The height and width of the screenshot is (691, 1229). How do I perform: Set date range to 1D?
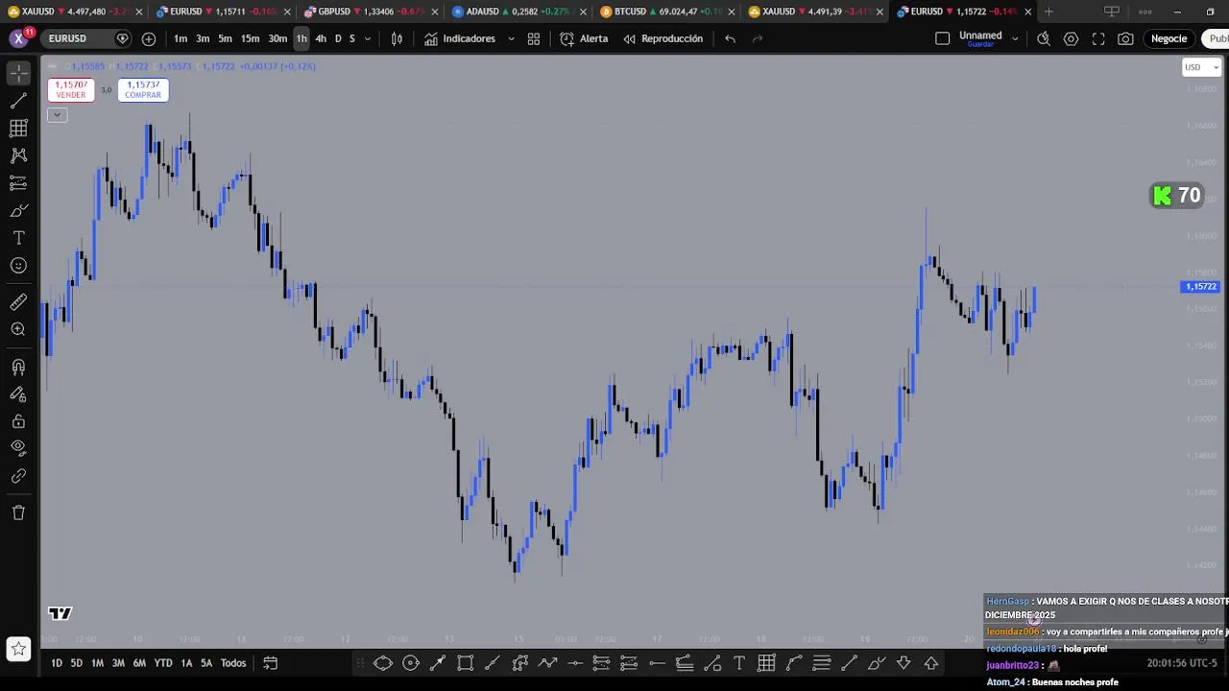pyautogui.click(x=57, y=663)
